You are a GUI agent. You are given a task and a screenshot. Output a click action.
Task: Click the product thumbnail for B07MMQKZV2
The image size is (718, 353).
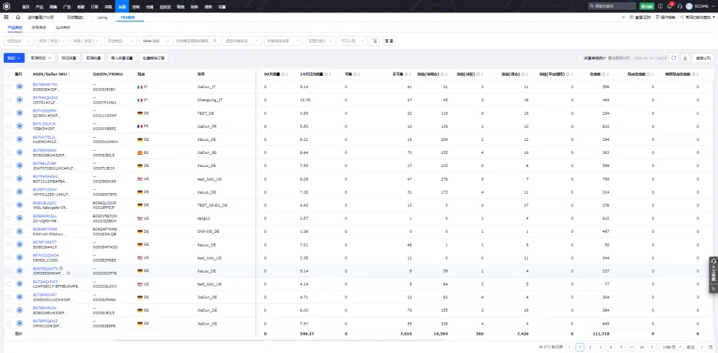coord(20,100)
